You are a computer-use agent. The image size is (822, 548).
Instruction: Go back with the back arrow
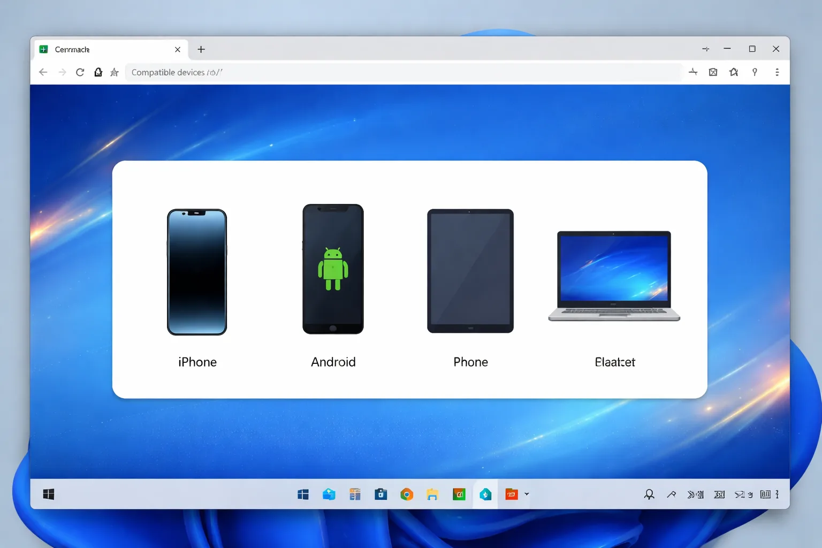(43, 72)
